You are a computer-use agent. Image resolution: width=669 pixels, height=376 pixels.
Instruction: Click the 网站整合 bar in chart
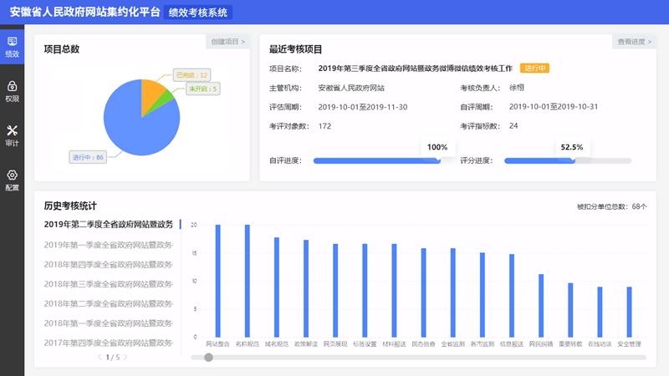[x=218, y=281]
